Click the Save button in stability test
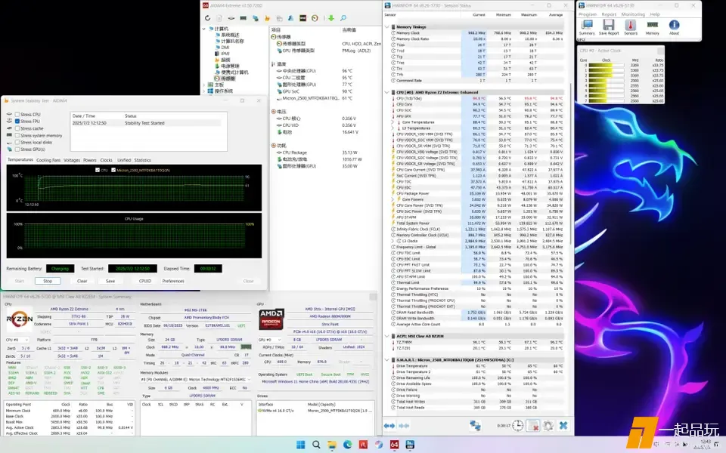This screenshot has height=453, width=726. 110,281
